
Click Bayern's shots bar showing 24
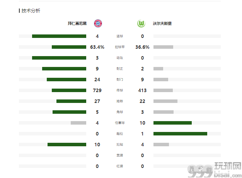pos(66,79)
